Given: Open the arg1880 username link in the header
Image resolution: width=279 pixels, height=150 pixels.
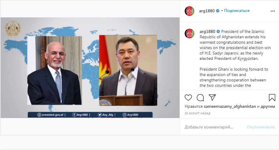Looking at the screenshot, I should 207,11.
